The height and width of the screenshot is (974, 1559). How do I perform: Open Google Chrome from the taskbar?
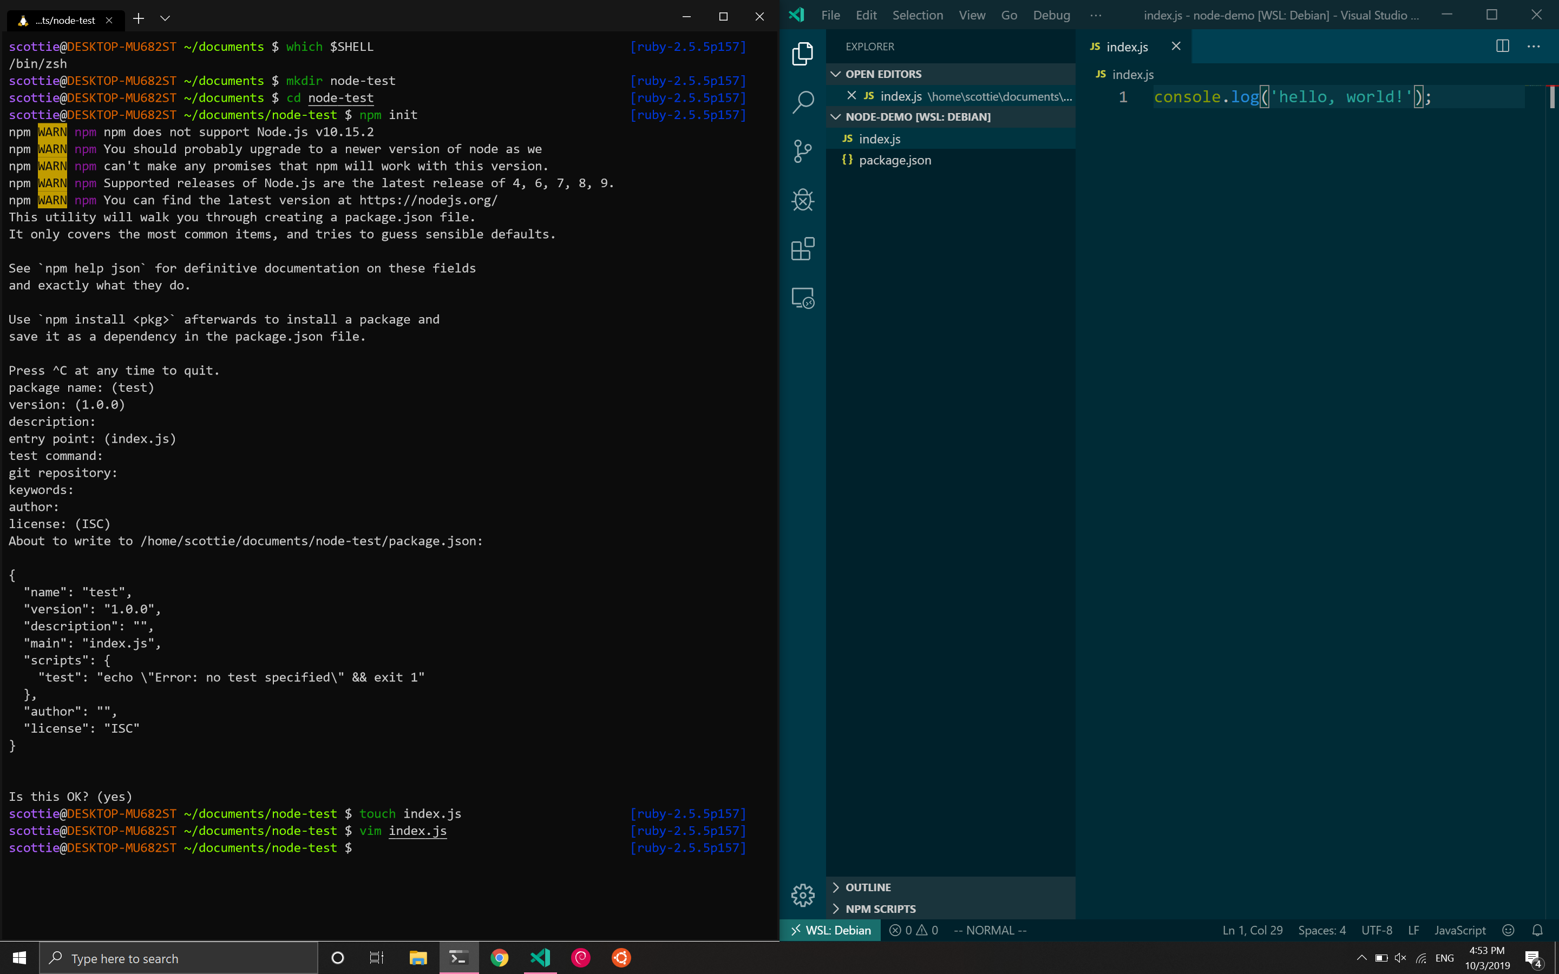(x=499, y=958)
